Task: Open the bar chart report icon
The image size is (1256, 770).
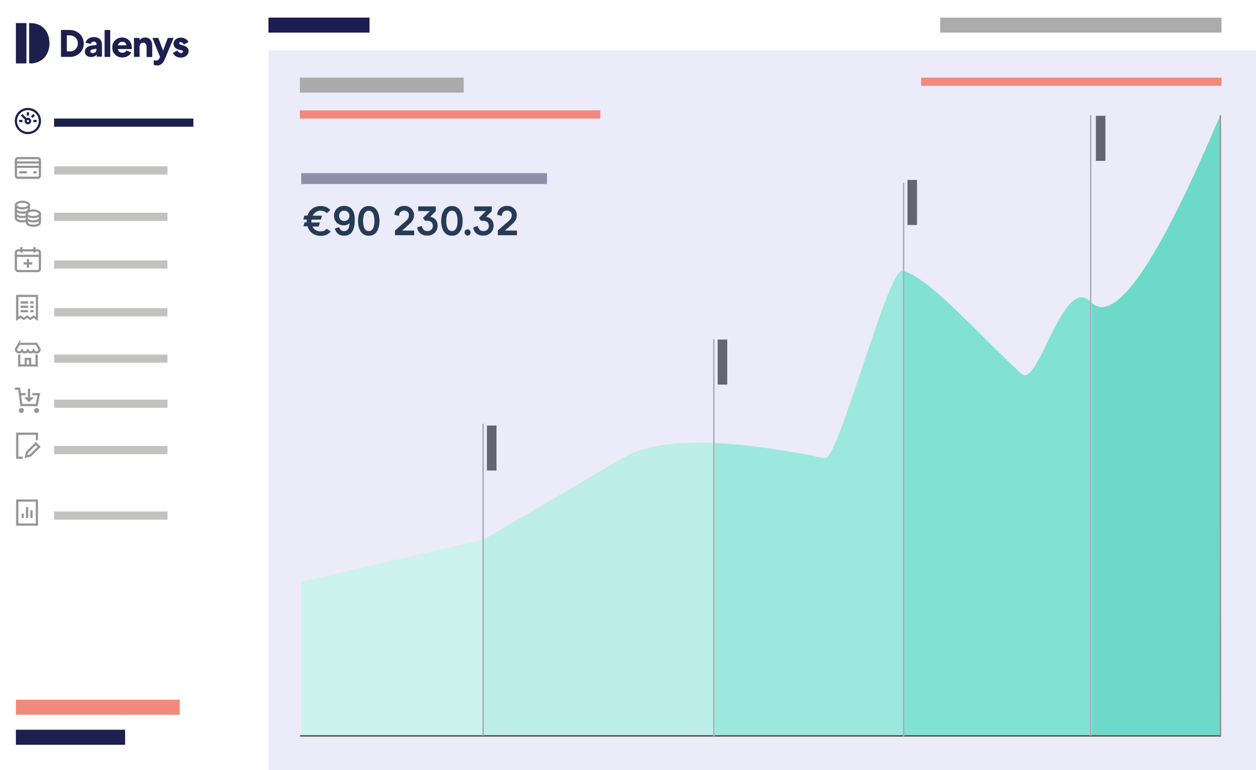Action: point(27,513)
